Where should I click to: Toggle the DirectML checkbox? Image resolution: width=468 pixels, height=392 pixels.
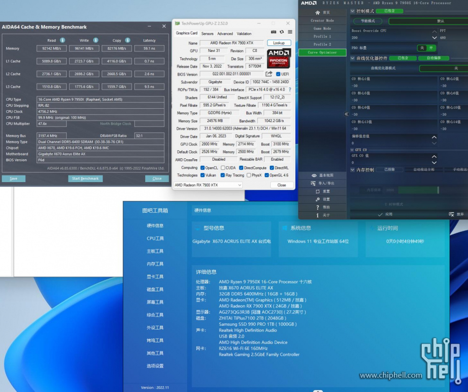[x=272, y=168]
